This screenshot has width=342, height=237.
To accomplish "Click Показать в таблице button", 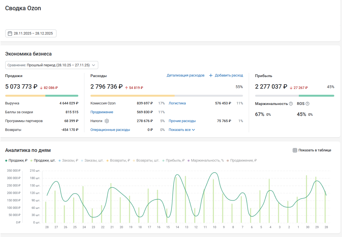I will pyautogui.click(x=312, y=150).
